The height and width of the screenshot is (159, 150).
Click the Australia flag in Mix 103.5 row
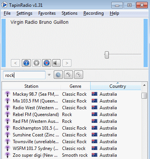(x=94, y=101)
